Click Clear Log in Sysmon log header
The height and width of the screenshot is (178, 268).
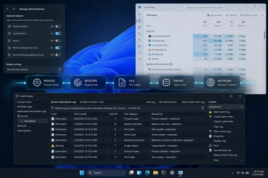[151, 102]
